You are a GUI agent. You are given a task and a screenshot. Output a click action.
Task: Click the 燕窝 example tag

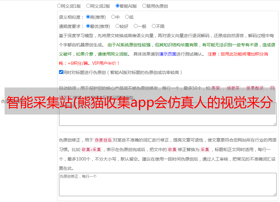tap(215, 88)
